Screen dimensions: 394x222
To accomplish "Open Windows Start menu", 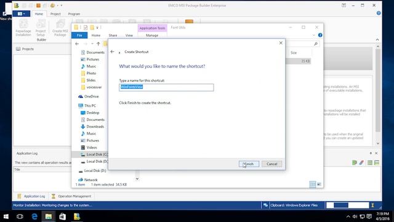I will click(6, 216).
